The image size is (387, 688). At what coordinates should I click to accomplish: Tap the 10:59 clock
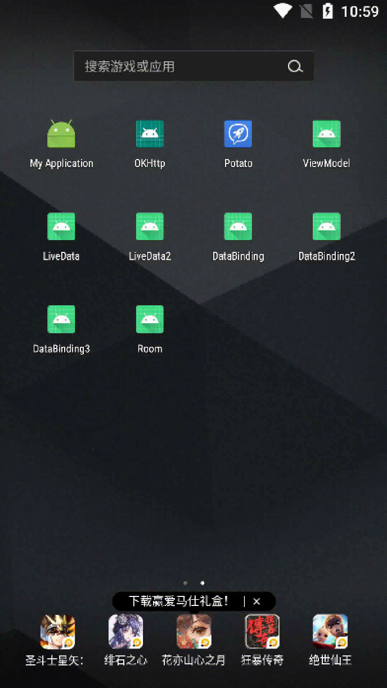[x=360, y=11]
